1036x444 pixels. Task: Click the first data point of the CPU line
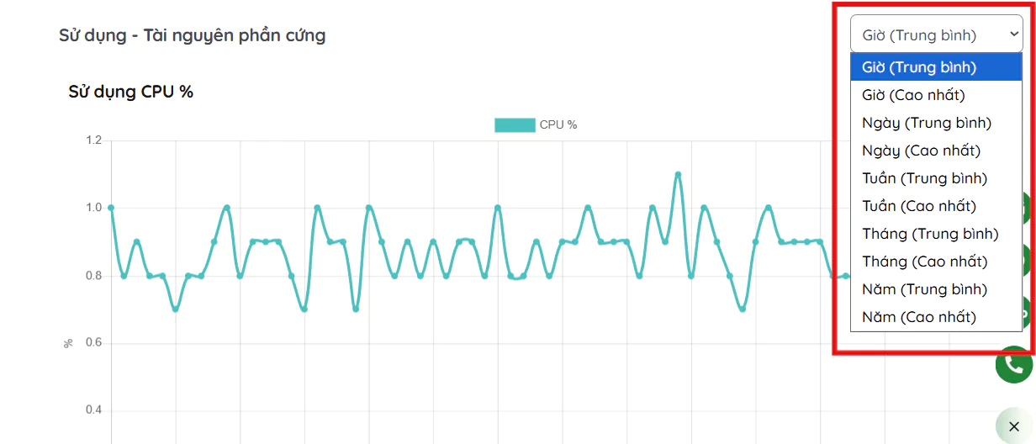[111, 208]
